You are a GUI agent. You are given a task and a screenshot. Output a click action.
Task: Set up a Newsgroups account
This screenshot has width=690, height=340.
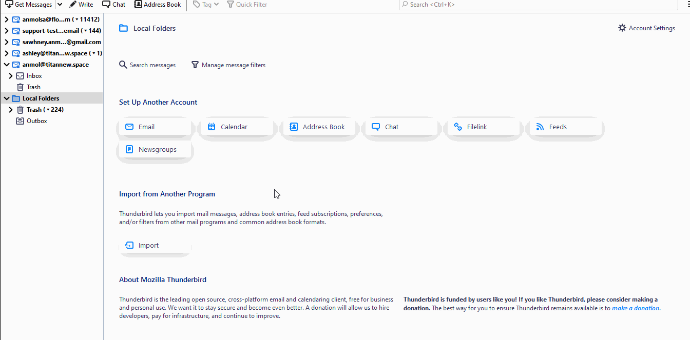(x=155, y=149)
